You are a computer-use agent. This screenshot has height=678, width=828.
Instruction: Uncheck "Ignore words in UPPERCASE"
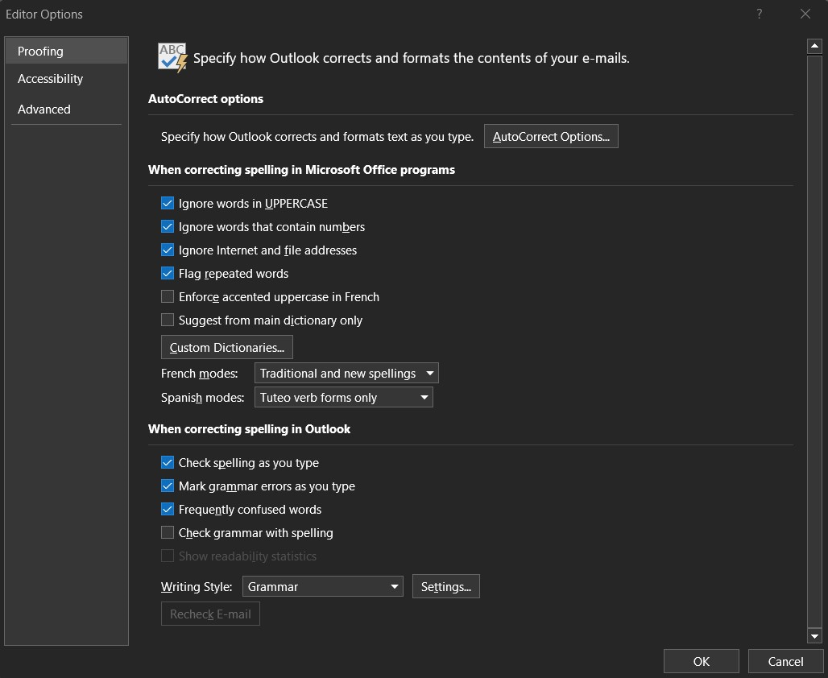[168, 203]
